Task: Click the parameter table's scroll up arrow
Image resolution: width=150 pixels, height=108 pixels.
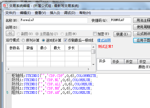Action: coord(93,47)
